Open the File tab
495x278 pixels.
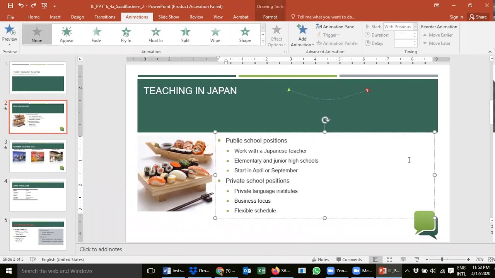(x=10, y=17)
